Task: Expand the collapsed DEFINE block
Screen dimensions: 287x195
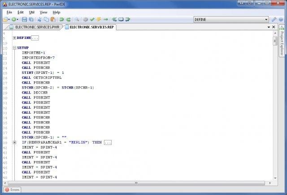Action: click(14, 38)
